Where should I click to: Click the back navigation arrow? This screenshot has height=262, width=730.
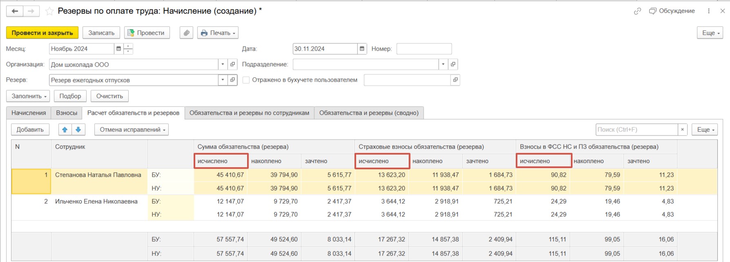[15, 11]
